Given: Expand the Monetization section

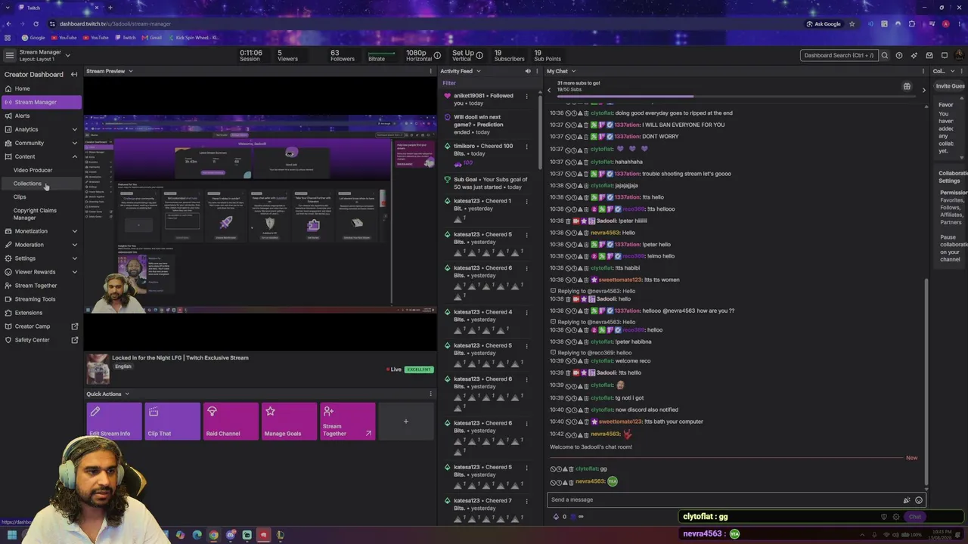Looking at the screenshot, I should [x=41, y=231].
